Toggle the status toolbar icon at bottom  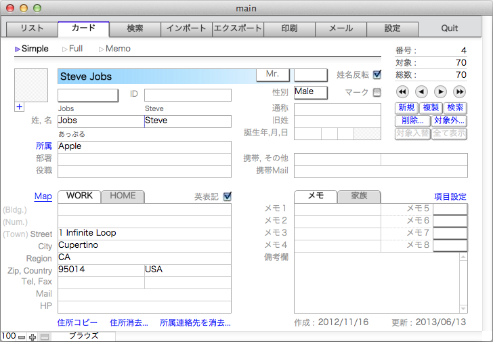tap(44, 337)
